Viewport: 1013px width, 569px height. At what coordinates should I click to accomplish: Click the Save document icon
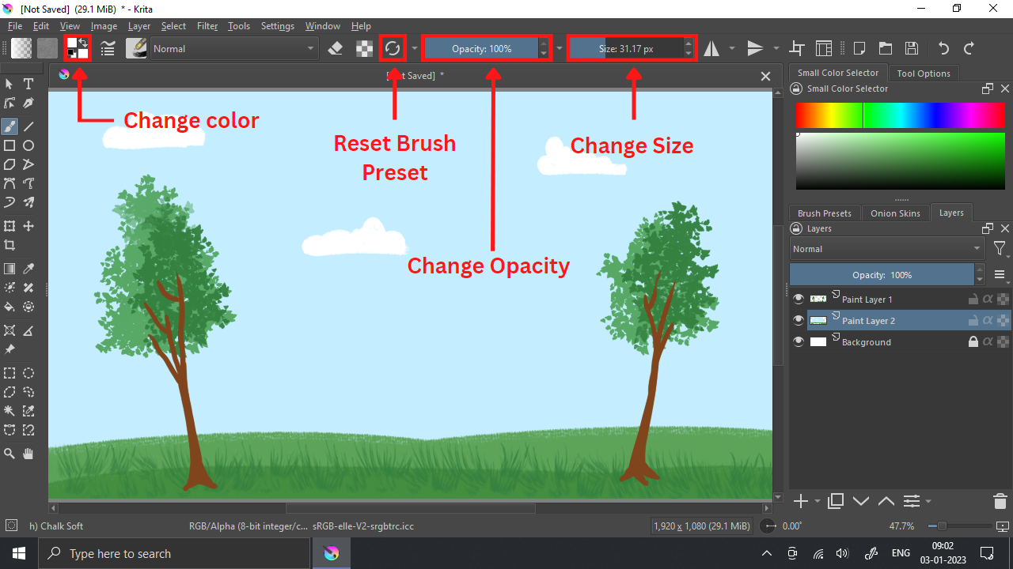[912, 48]
